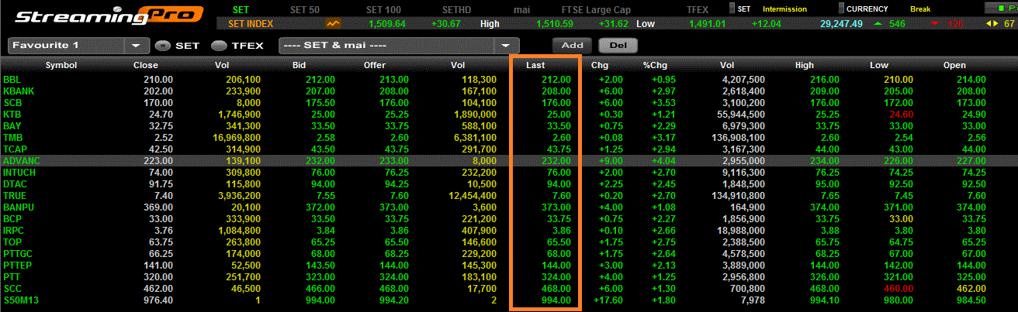This screenshot has height=312, width=1018.
Task: Click the StreamingPro logo
Action: pyautogui.click(x=109, y=15)
